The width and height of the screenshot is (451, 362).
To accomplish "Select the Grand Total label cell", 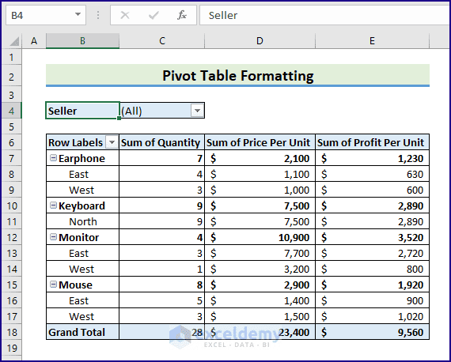I will tap(82, 332).
